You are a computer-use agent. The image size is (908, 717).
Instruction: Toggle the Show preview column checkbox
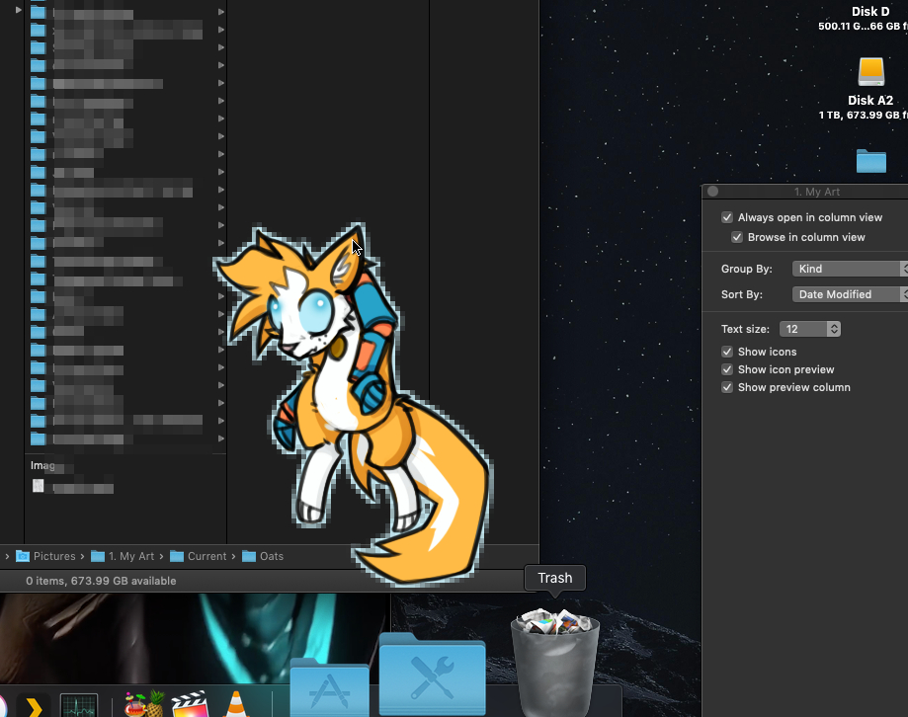point(727,387)
